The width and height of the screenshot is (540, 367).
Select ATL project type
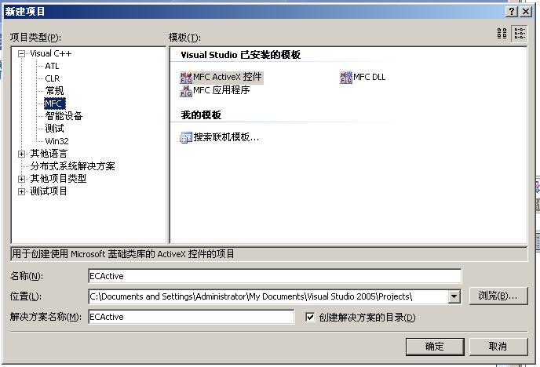click(x=52, y=66)
